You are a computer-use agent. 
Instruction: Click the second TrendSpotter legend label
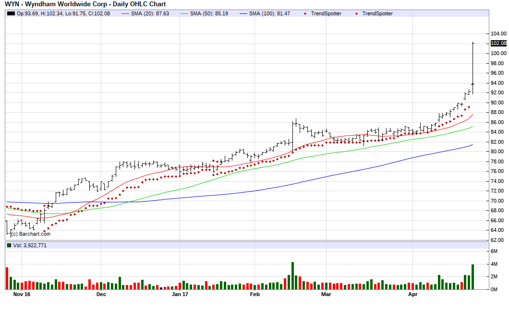pyautogui.click(x=377, y=13)
